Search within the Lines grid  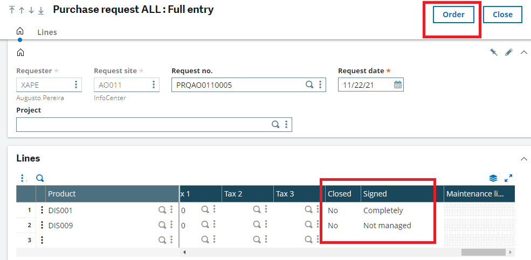point(40,178)
